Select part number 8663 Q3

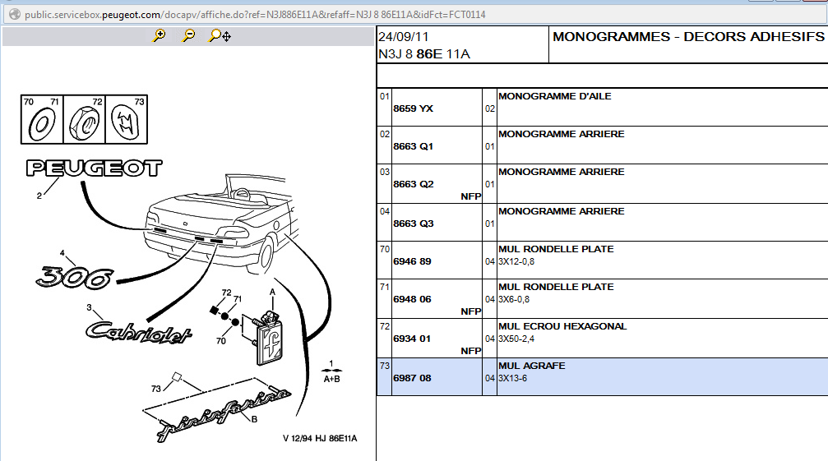[x=413, y=224]
